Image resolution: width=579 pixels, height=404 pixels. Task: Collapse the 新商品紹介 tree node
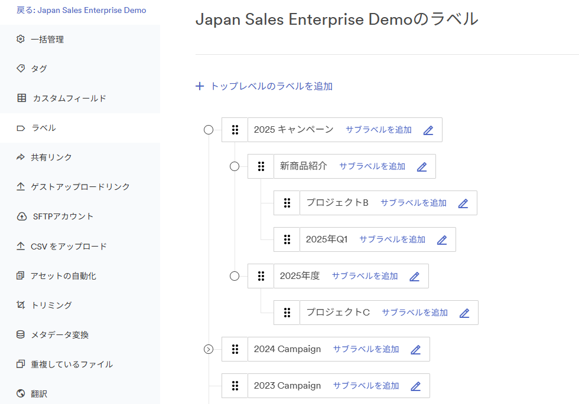click(235, 166)
